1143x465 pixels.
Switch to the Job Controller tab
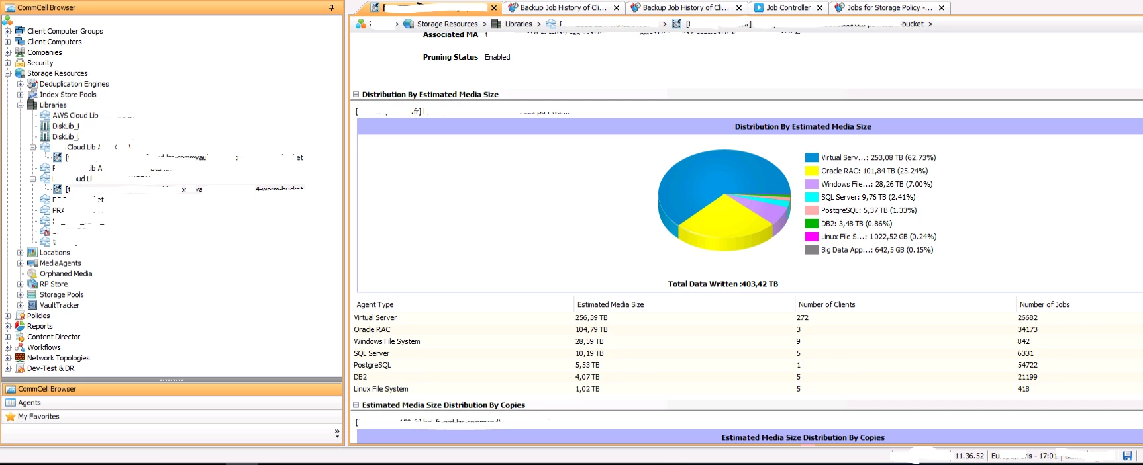(x=787, y=7)
